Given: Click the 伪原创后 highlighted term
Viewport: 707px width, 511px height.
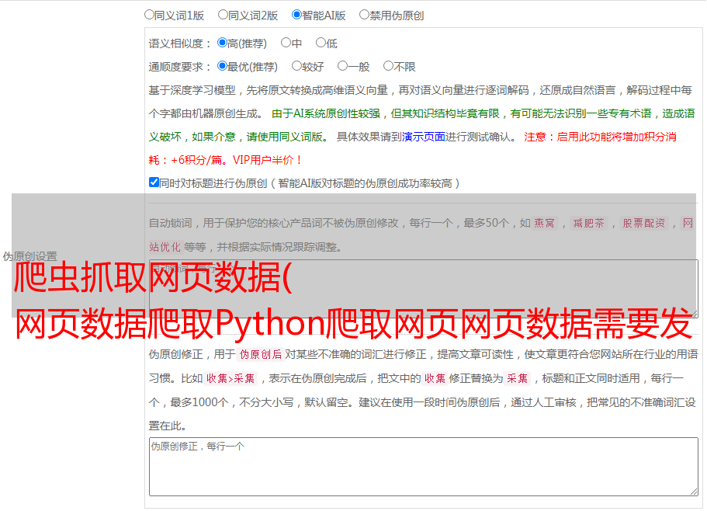Looking at the screenshot, I should point(261,354).
